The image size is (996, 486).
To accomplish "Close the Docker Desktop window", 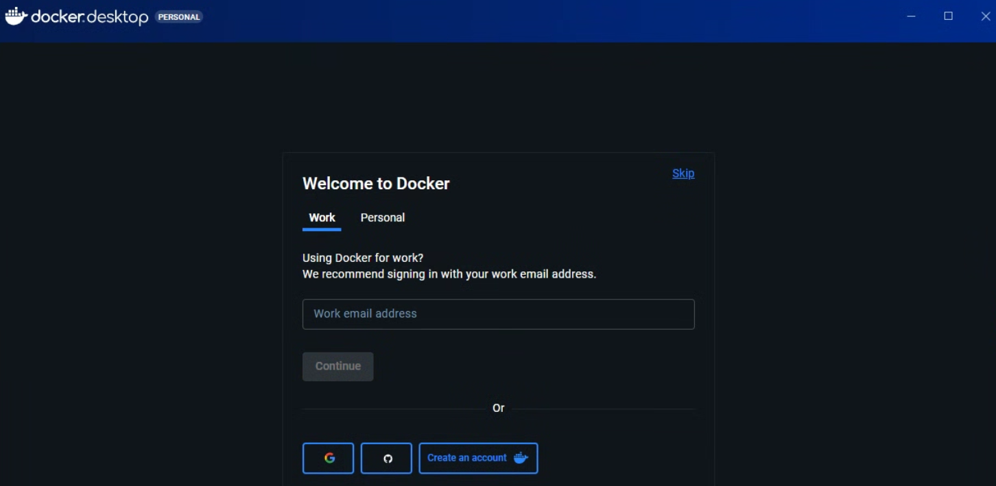I will click(x=985, y=16).
